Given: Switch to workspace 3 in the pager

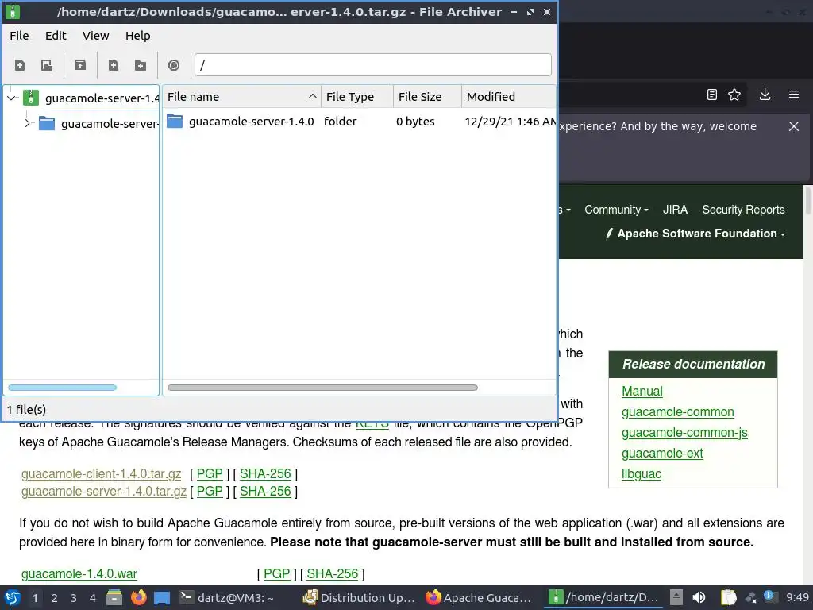Looking at the screenshot, I should pyautogui.click(x=73, y=598).
